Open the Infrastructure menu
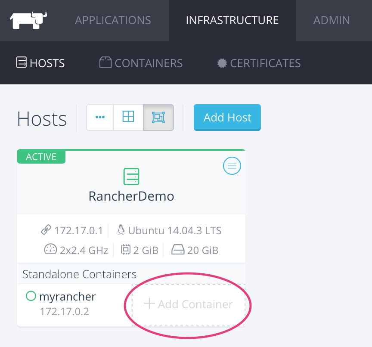This screenshot has height=347, width=372. (x=232, y=20)
